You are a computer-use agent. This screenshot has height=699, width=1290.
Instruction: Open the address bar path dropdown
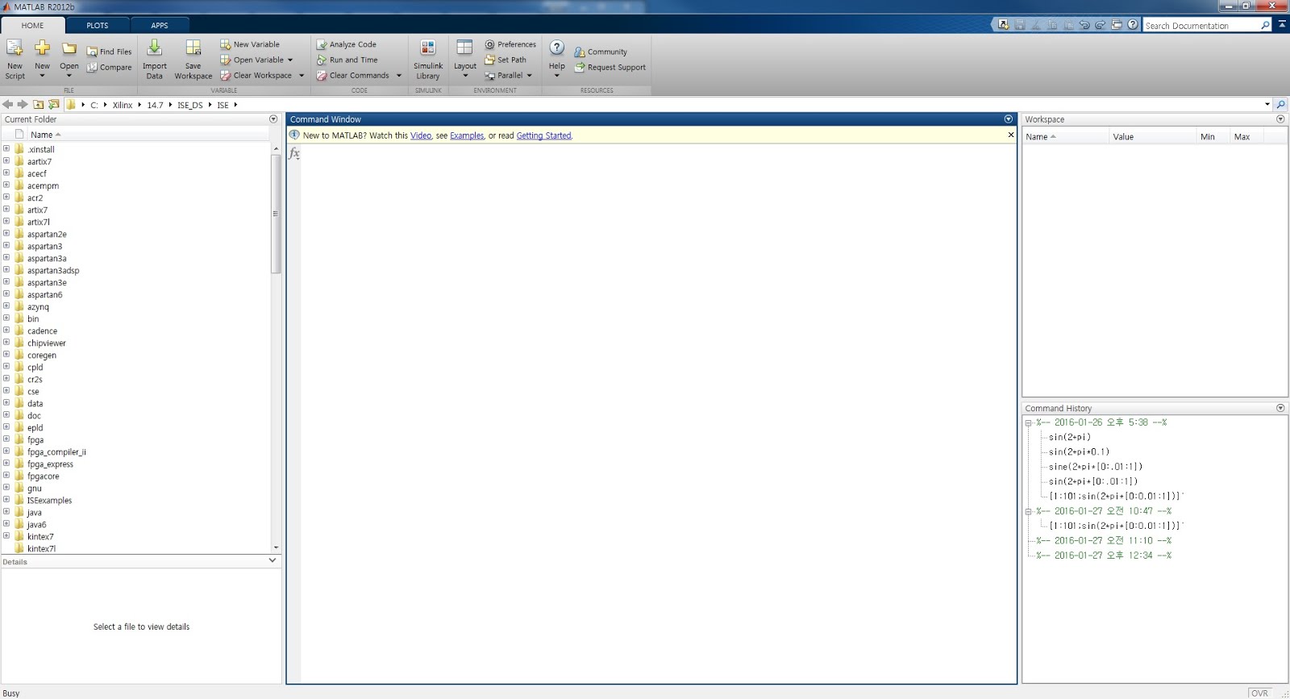[1267, 105]
